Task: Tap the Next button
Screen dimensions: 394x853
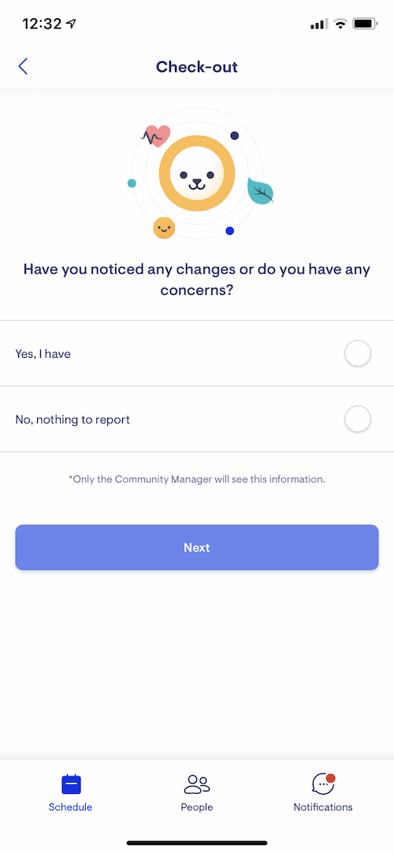Action: 197,547
